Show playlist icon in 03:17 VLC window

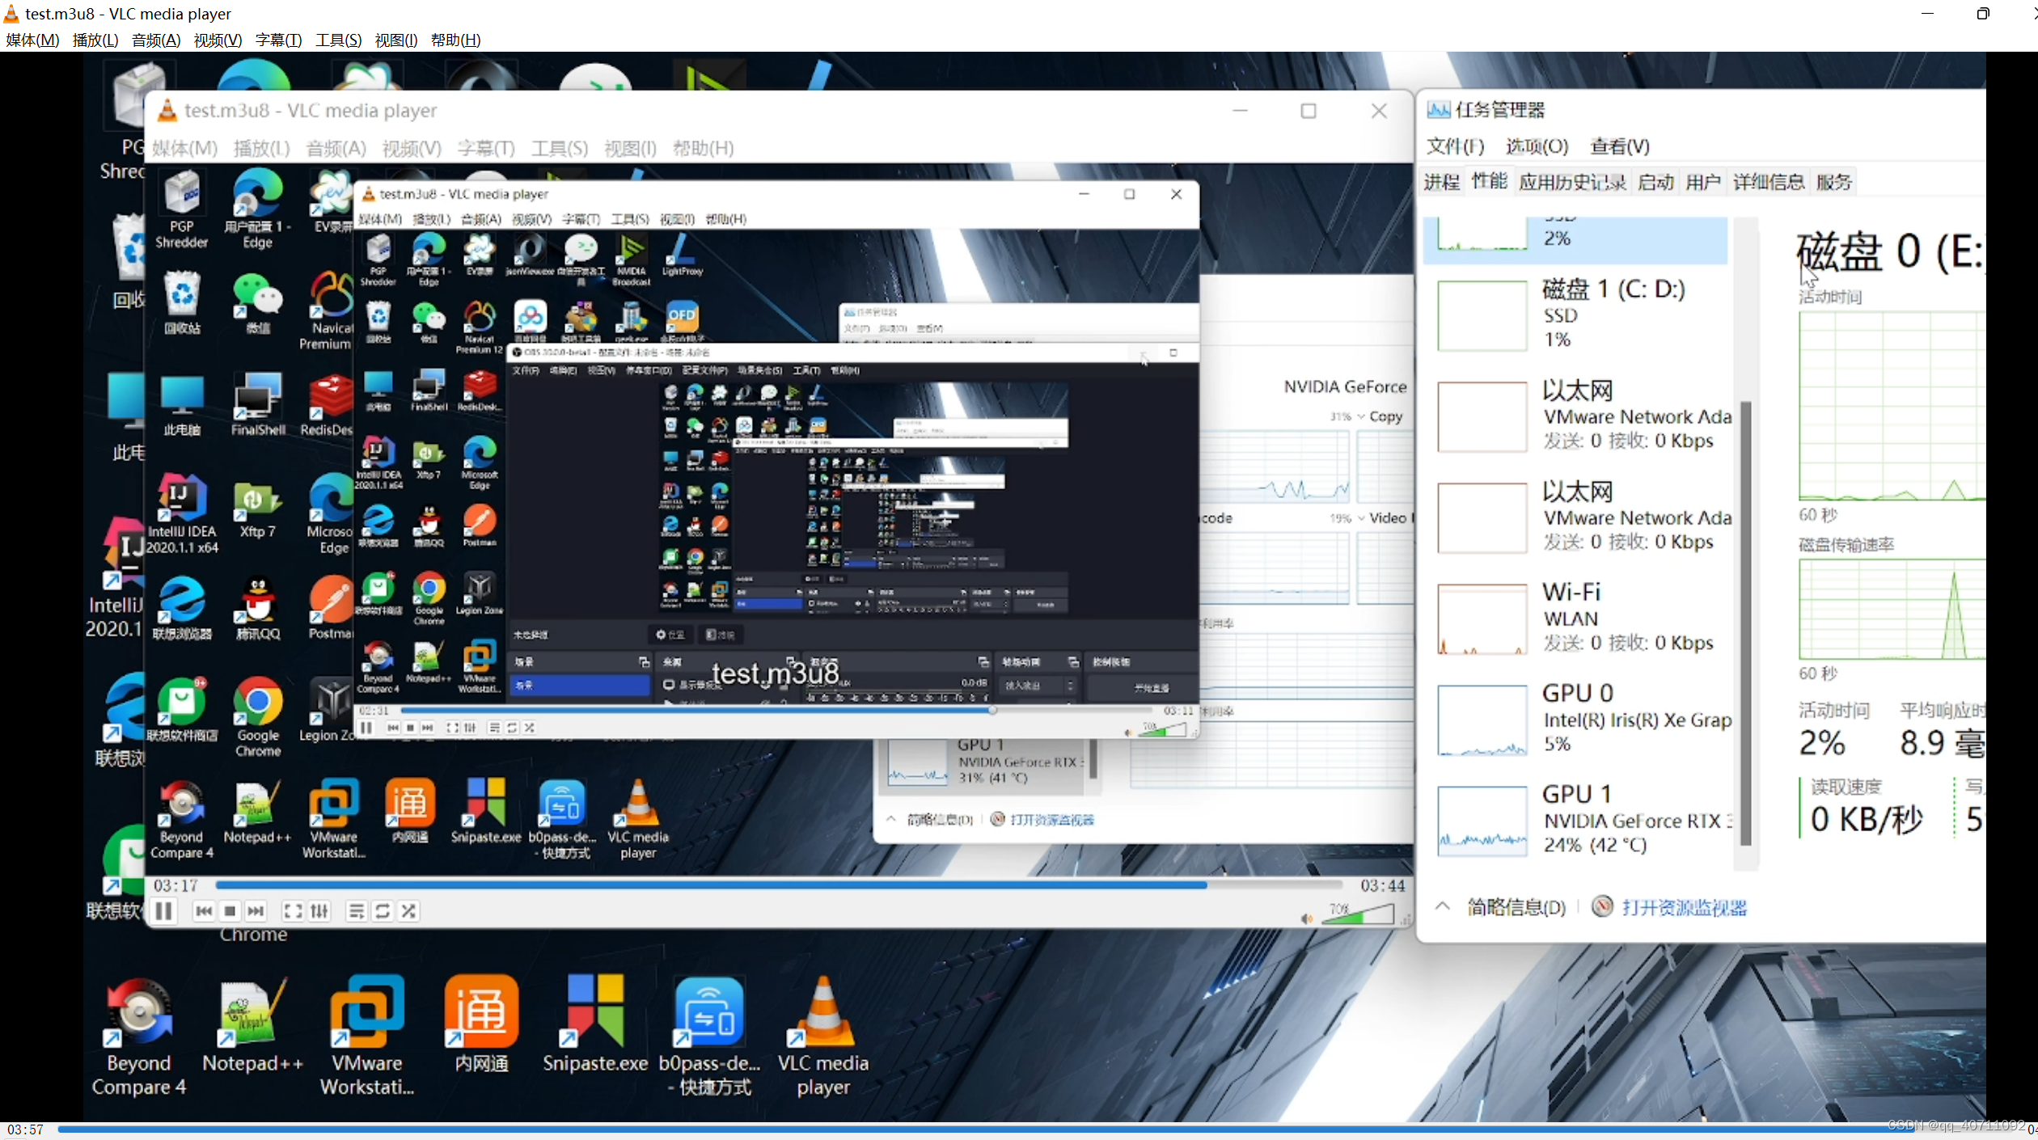356,911
